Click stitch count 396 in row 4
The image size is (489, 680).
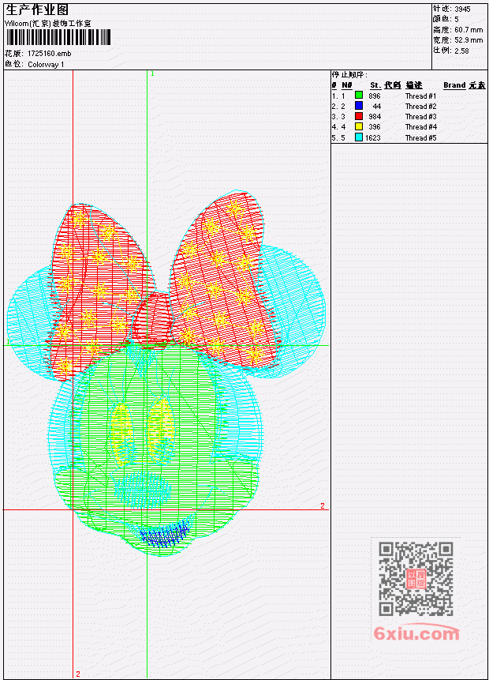pyautogui.click(x=375, y=127)
